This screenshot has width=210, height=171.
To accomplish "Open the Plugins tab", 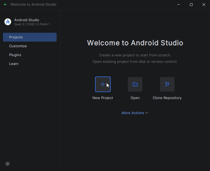I will coord(30,55).
